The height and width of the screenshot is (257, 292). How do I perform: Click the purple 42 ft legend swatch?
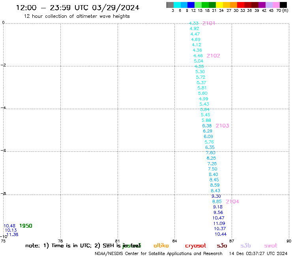pos(262,5)
